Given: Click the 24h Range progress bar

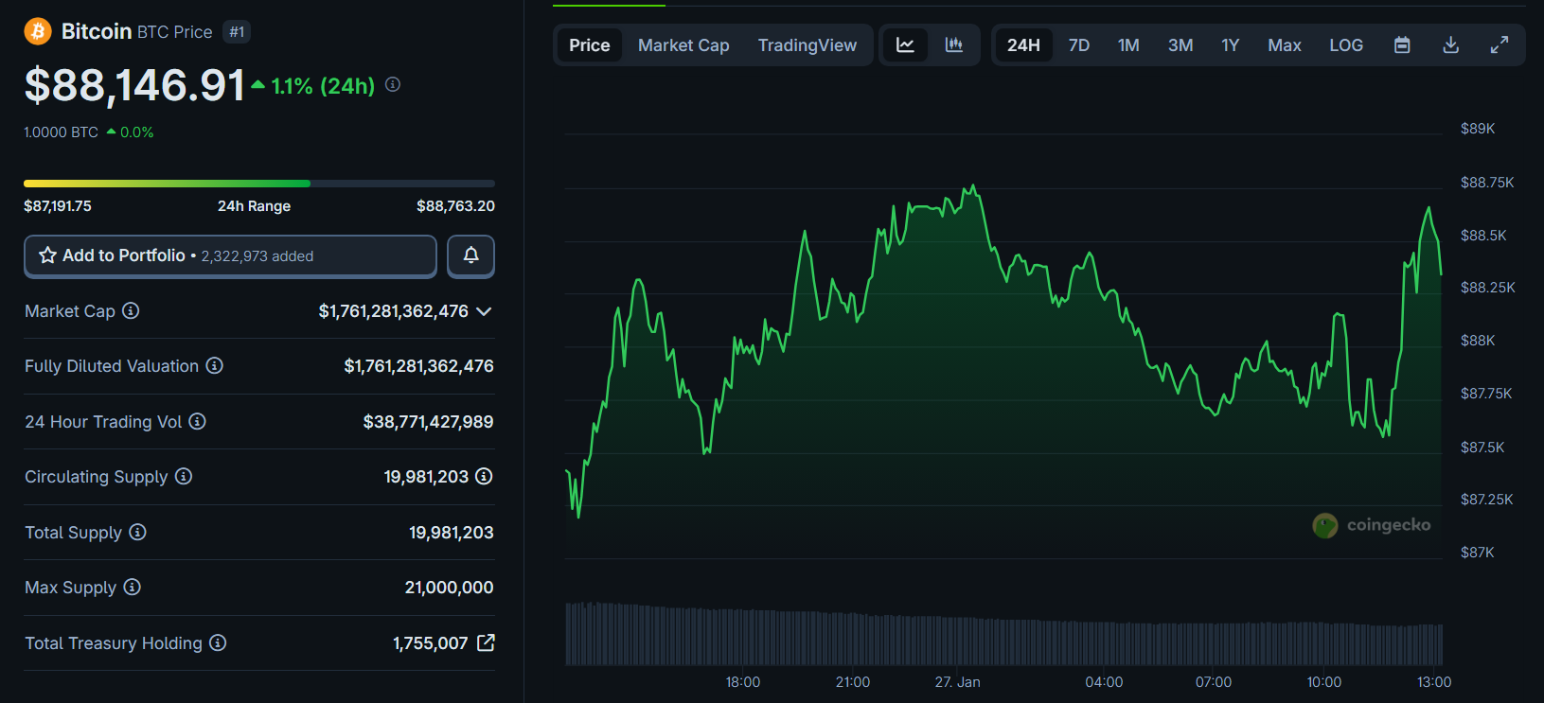Looking at the screenshot, I should pyautogui.click(x=258, y=184).
